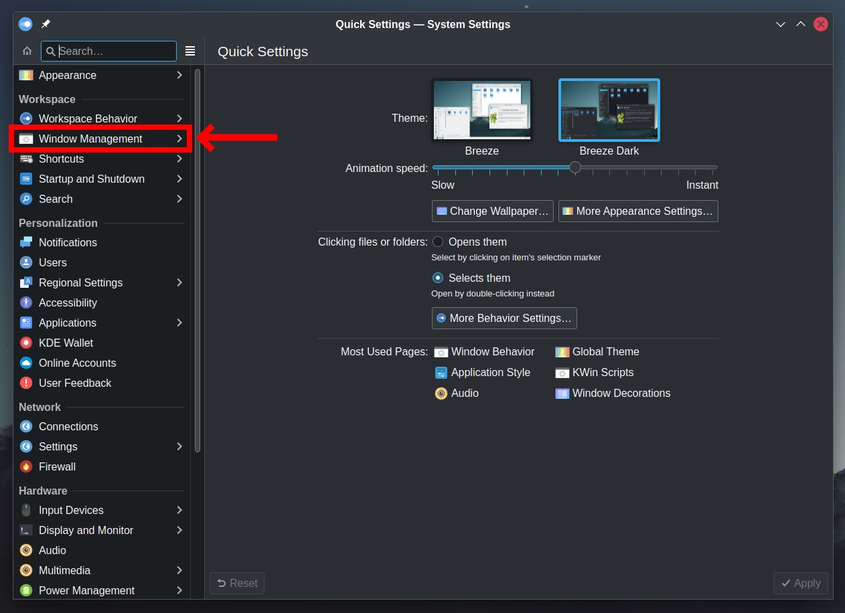The width and height of the screenshot is (845, 613).
Task: Open the Window Management category
Action: click(101, 139)
